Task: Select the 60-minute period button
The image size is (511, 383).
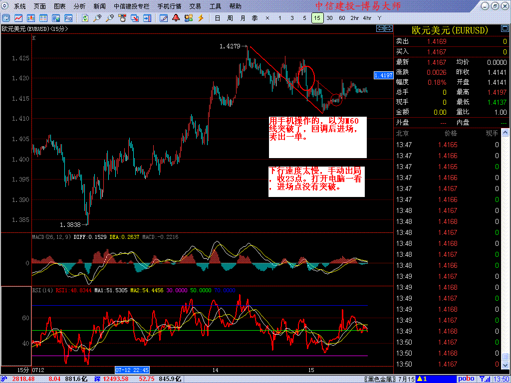Action: [x=342, y=18]
